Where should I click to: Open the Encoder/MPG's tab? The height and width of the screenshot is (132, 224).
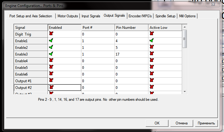[140, 16]
